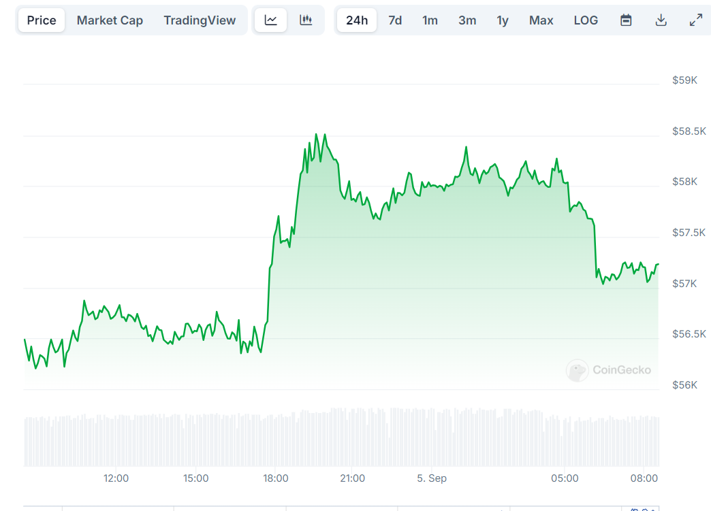Screen dimensions: 711x511
Task: Show the 1y time range
Action: [503, 20]
